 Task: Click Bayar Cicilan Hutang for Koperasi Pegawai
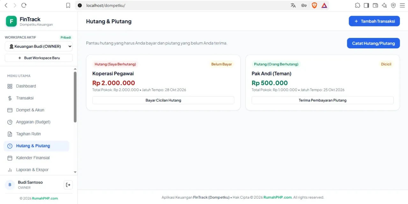[163, 100]
